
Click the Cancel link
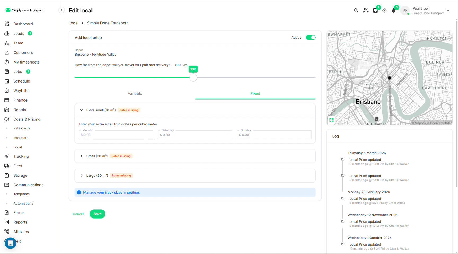[78, 214]
